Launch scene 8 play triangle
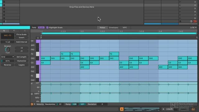The height and width of the screenshot is (112, 199). point(180,18)
